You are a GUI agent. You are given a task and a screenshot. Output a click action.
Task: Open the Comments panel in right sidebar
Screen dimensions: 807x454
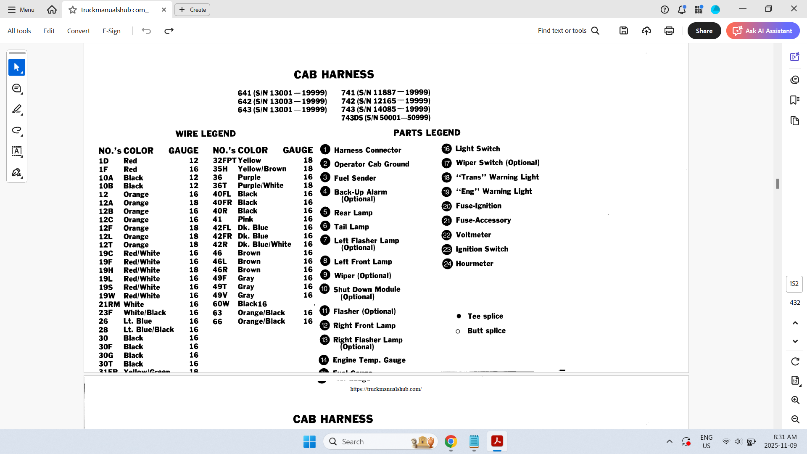click(x=794, y=79)
